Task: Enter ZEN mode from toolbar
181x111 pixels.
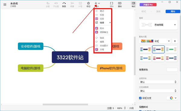Action: pos(112,5)
